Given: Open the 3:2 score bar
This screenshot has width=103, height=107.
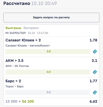Looking at the screenshot, I should (48, 92).
